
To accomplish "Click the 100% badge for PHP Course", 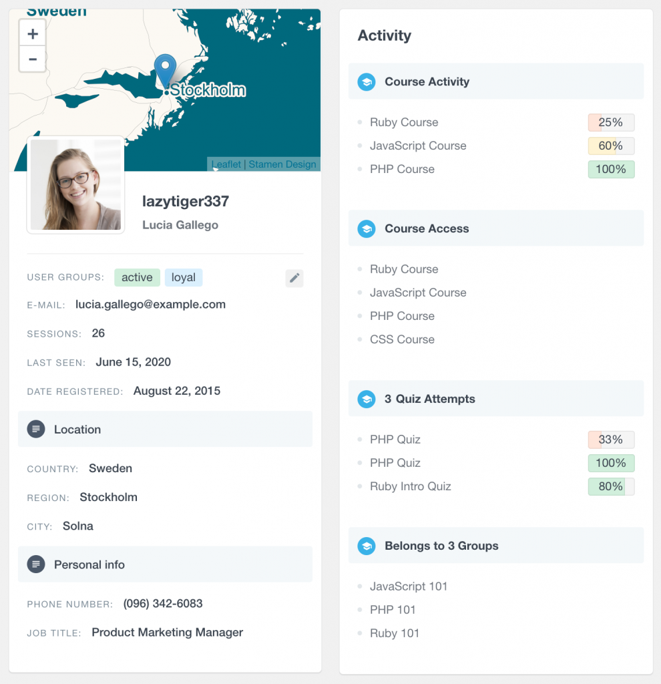I will (x=611, y=169).
